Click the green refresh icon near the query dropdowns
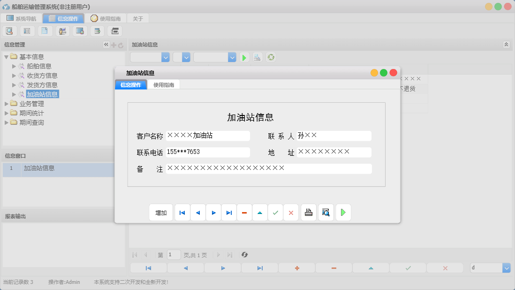Image resolution: width=515 pixels, height=290 pixels. point(271,57)
